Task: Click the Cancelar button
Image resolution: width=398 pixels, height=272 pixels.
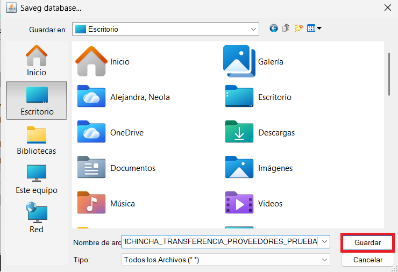Action: [x=367, y=260]
